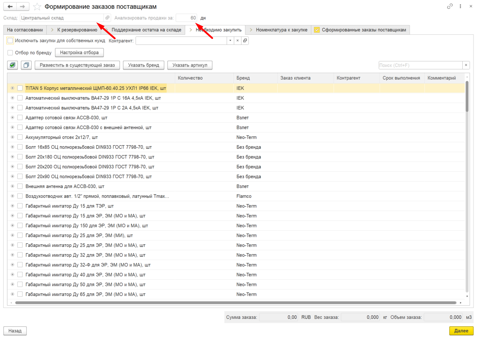The image size is (477, 340).
Task: Focus the Поиск (Ctrl+F) search field
Action: (x=421, y=65)
